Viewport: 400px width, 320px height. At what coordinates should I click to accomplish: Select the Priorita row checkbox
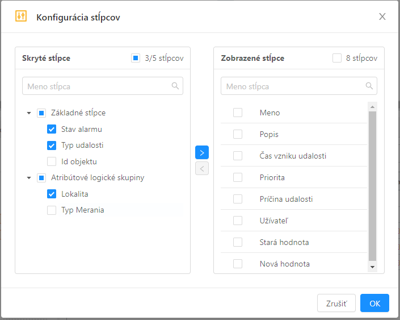(238, 177)
